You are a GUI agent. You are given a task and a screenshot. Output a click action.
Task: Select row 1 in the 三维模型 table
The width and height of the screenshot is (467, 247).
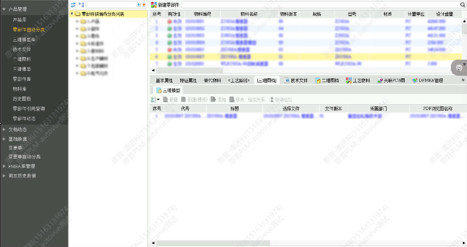[308, 116]
